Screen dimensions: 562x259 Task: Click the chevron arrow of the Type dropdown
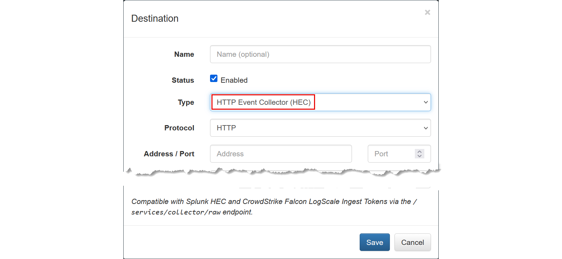(425, 102)
